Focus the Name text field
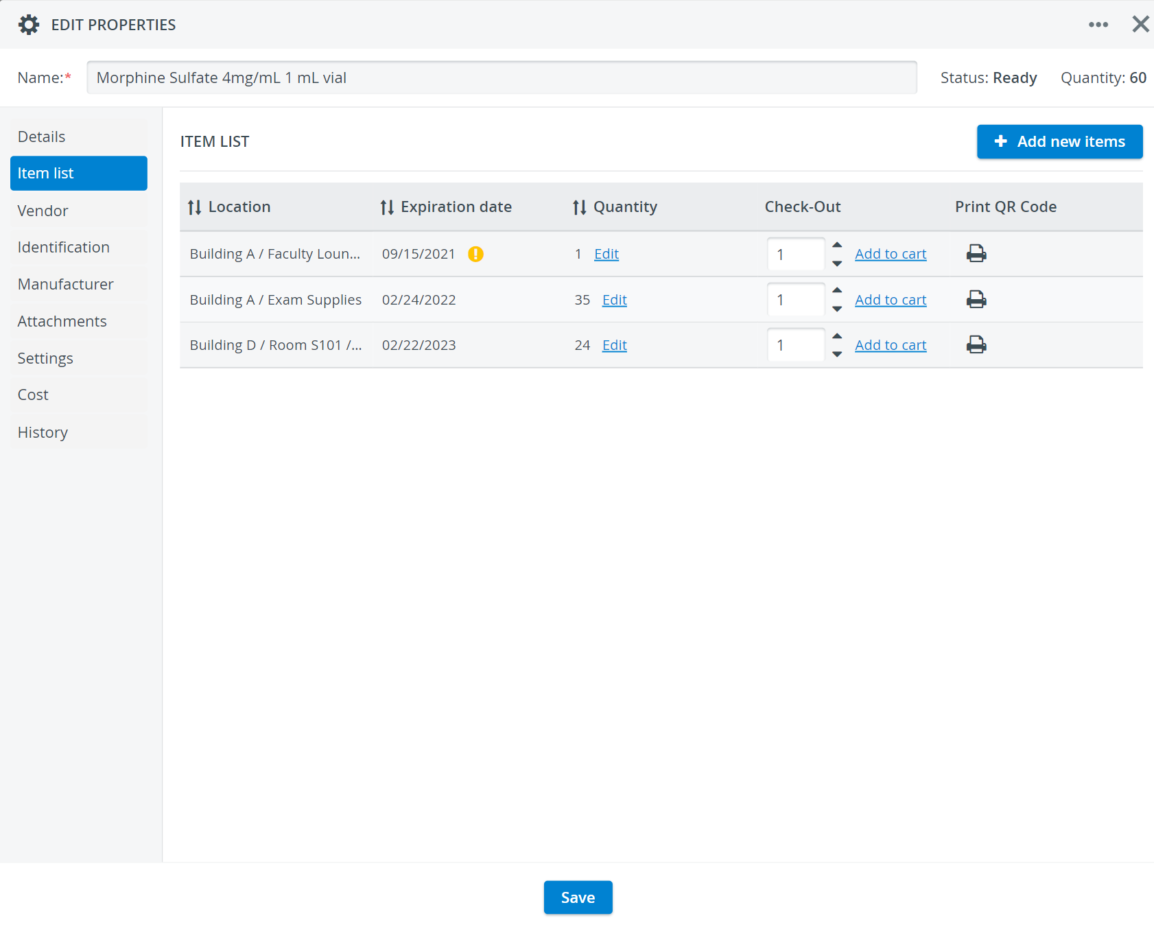Image resolution: width=1154 pixels, height=929 pixels. [x=502, y=78]
